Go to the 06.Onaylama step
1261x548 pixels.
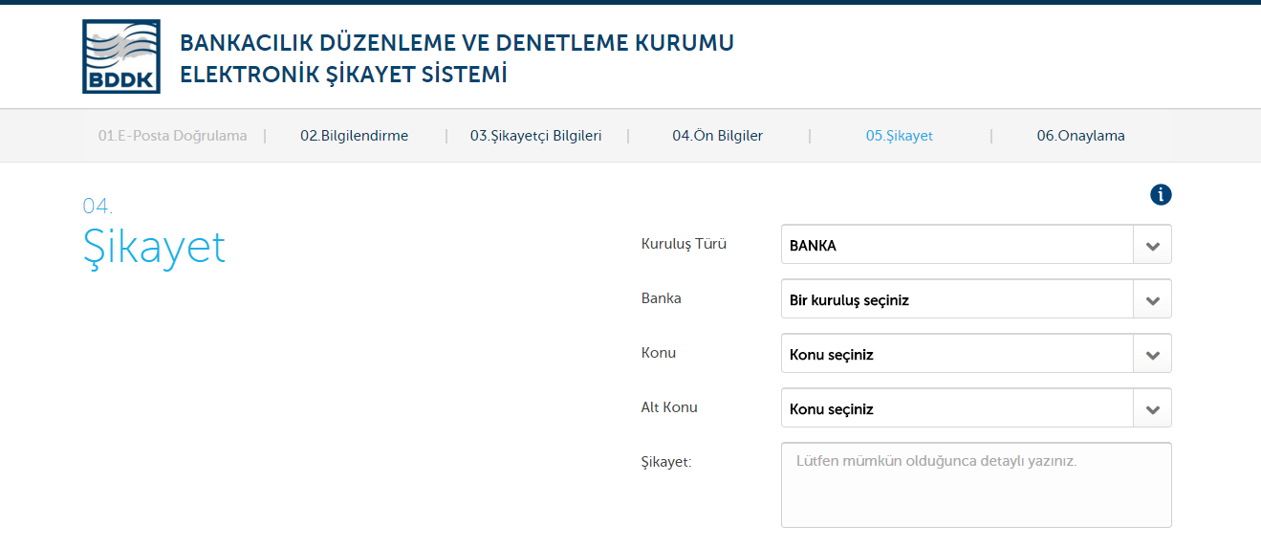1080,136
